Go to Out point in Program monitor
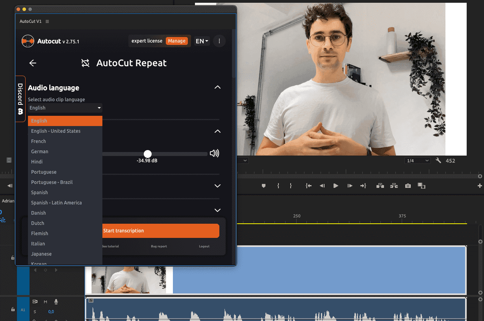 click(363, 186)
